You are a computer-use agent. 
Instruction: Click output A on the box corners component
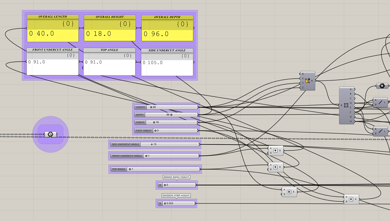pos(351,89)
